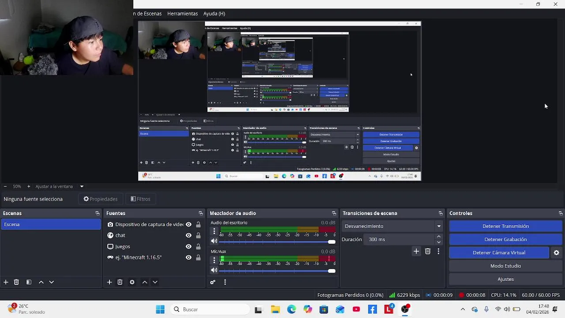Remove the selected source with the trash icon
Viewport: 565px width, 318px height.
click(x=120, y=282)
